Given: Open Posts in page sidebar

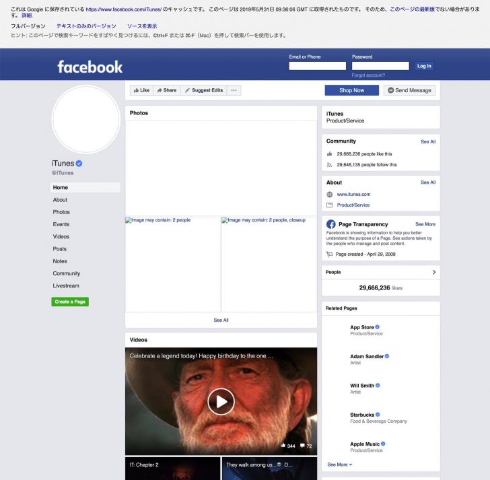Looking at the screenshot, I should pos(60,248).
